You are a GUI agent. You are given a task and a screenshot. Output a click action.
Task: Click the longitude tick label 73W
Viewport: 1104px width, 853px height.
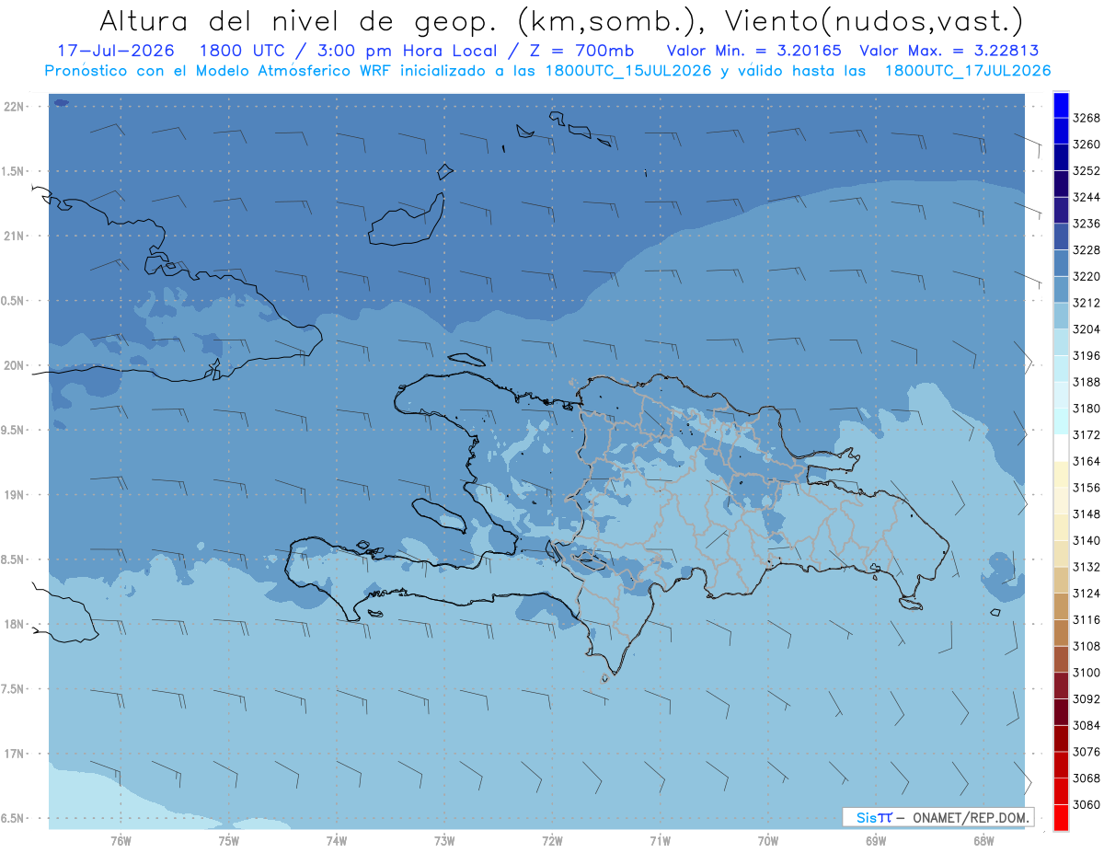(444, 842)
